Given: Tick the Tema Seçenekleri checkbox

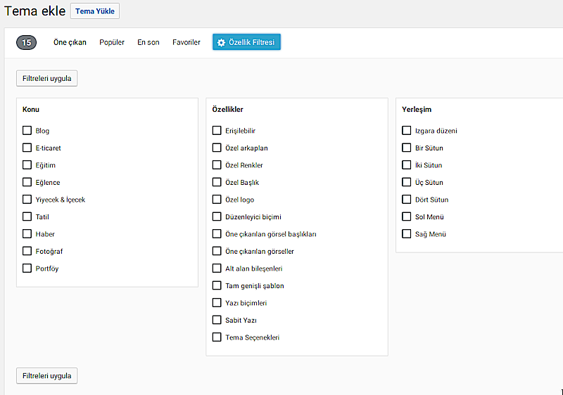Looking at the screenshot, I should [217, 337].
